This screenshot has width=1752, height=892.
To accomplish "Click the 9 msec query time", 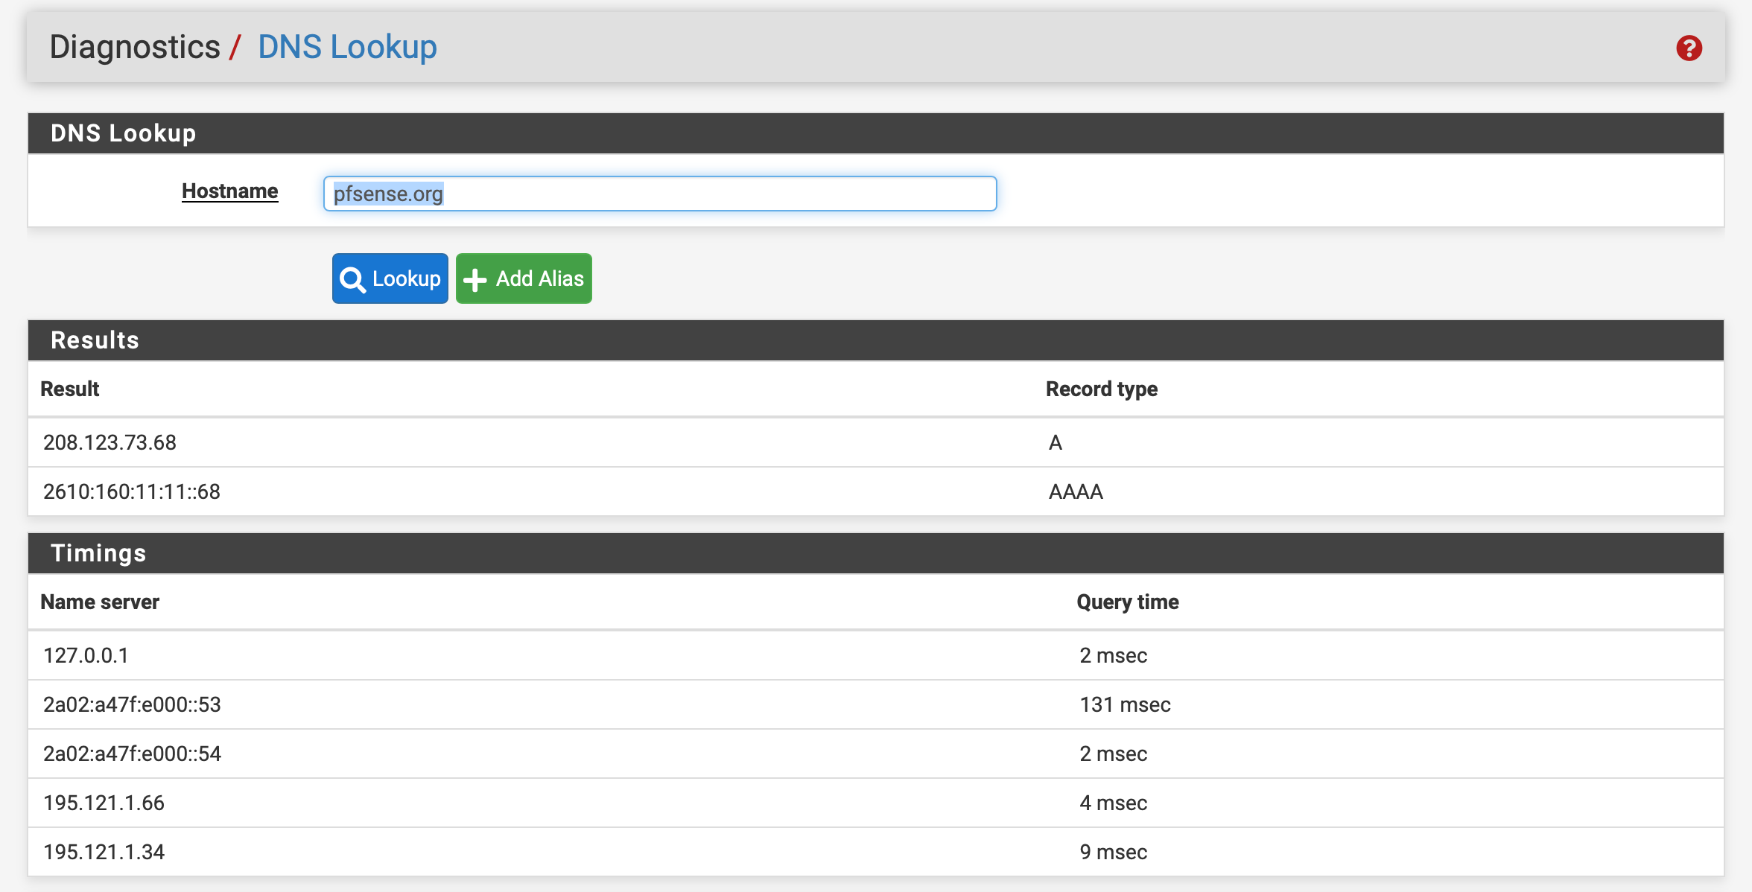I will [x=1113, y=852].
